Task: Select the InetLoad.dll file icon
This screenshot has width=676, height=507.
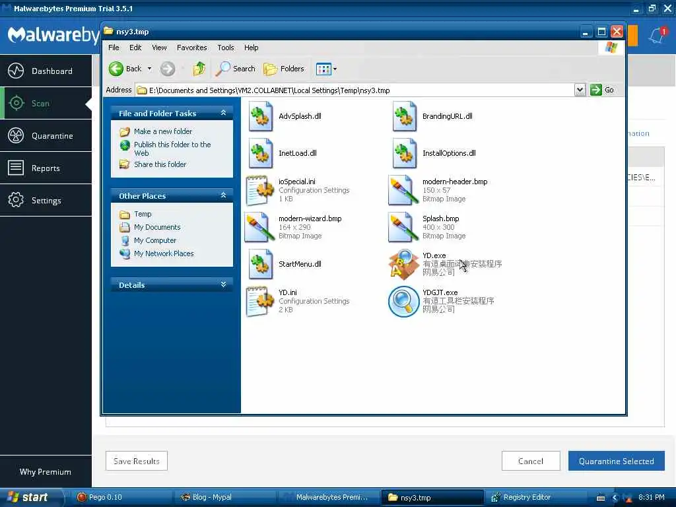Action: 260,153
